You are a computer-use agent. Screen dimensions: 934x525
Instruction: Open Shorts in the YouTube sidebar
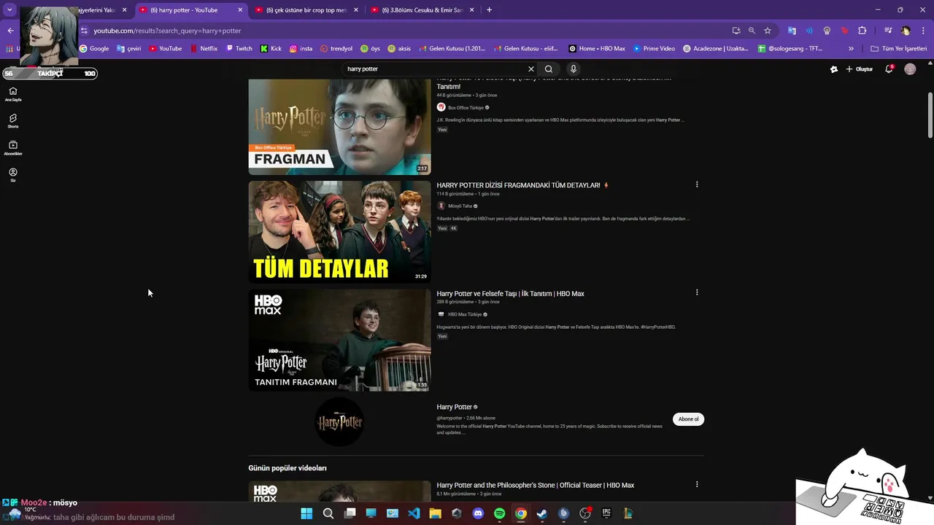pyautogui.click(x=12, y=121)
